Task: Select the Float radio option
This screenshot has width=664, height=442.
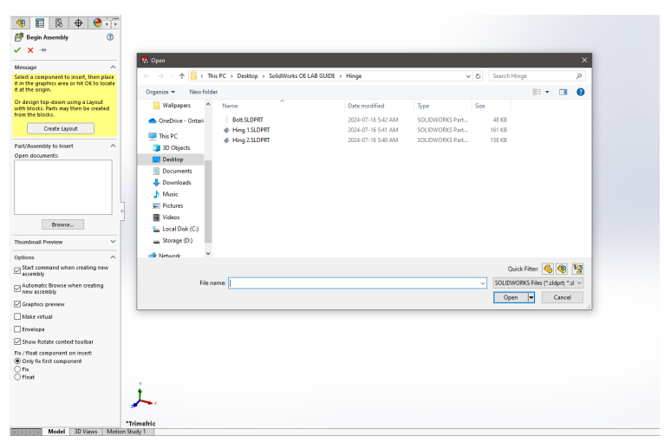Action: tap(17, 377)
